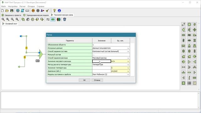Image resolution: width=201 pixels, height=113 pixels.
Task: Toggle the 25 C stream labels icon
Action: [x=48, y=19]
